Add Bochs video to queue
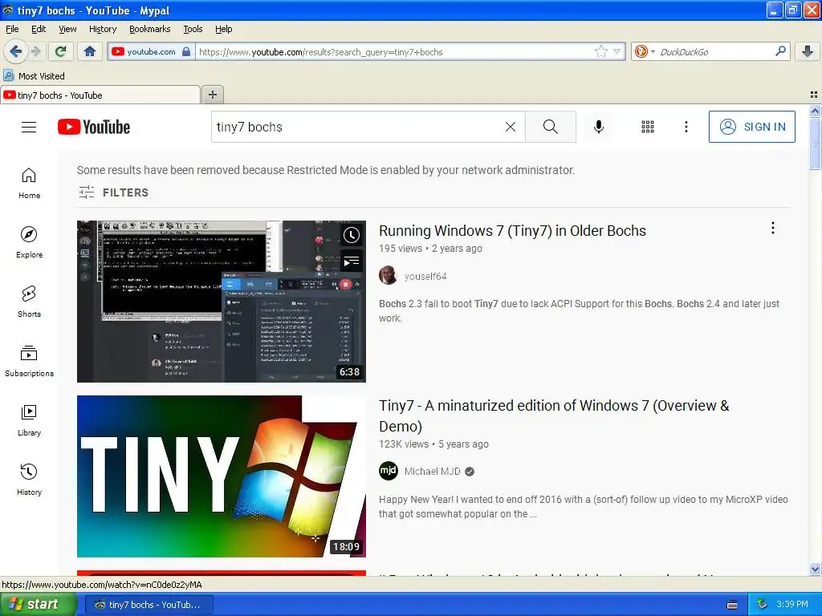The image size is (822, 616). pyautogui.click(x=352, y=261)
